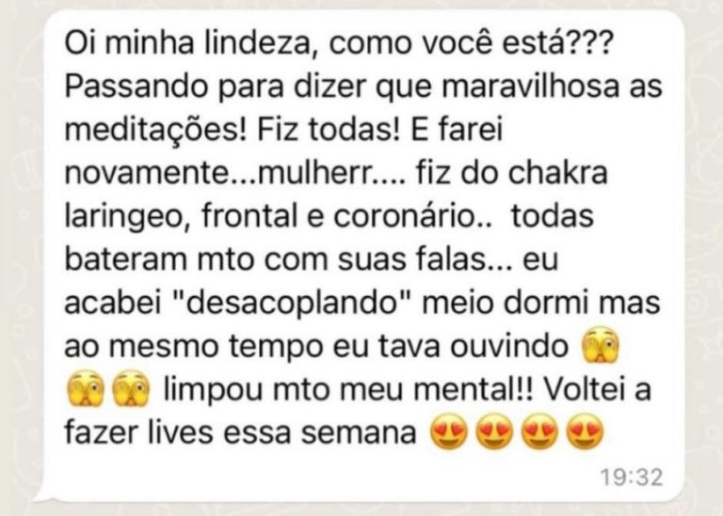Click the word "coronário" in the message
This screenshot has height=516, width=723.
(x=406, y=216)
